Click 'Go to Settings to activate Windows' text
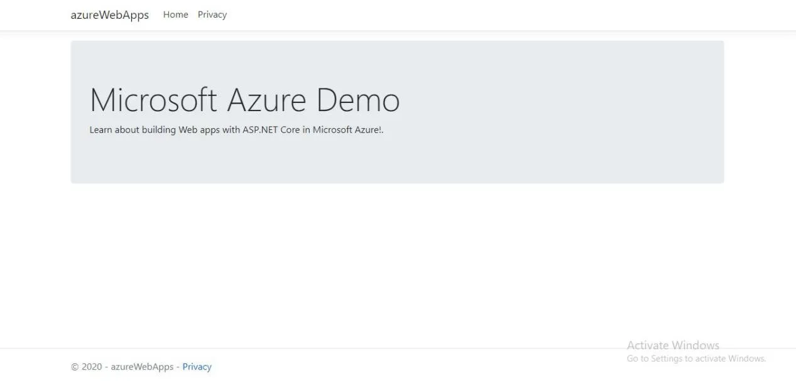796x381 pixels. tap(696, 358)
